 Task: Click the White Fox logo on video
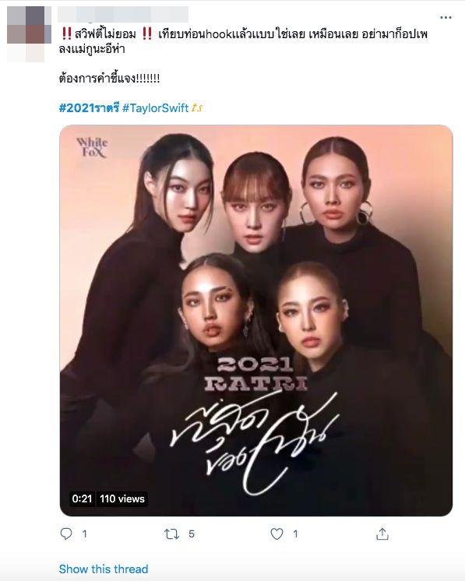point(92,147)
